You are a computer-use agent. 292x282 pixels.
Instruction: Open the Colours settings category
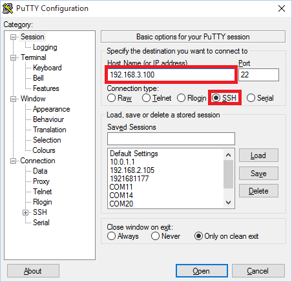(44, 150)
